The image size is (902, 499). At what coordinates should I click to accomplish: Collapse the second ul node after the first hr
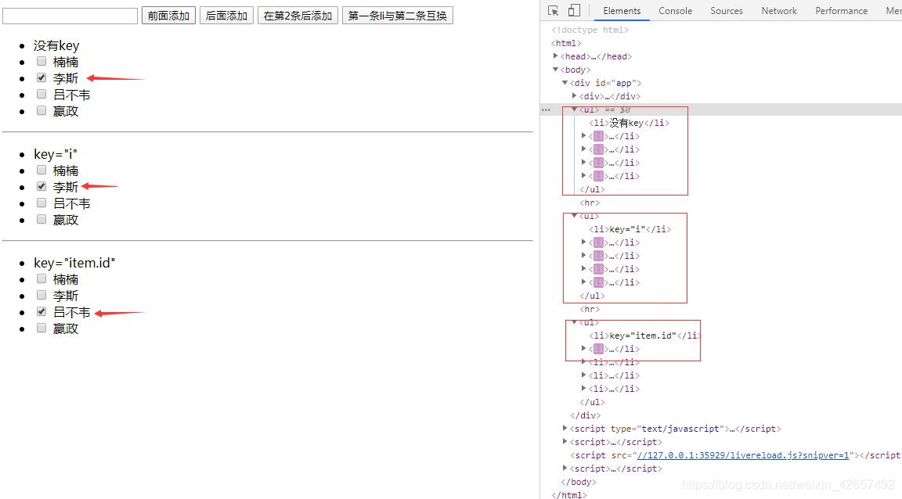574,216
